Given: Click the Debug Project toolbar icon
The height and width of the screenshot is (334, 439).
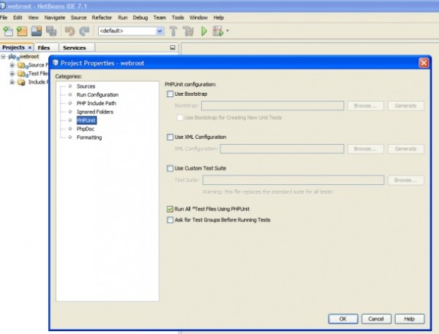Looking at the screenshot, I should tap(218, 31).
